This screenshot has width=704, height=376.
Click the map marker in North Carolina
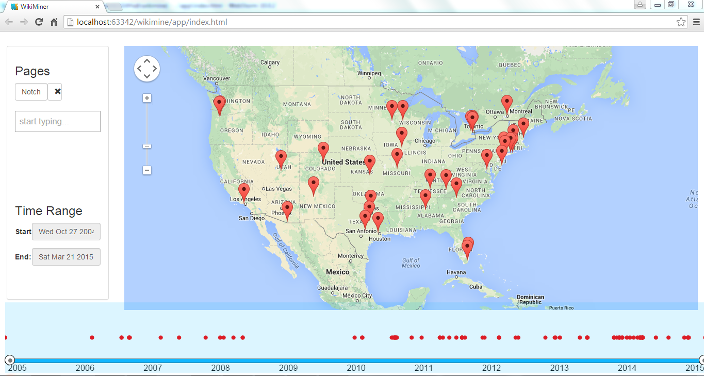coord(456,188)
